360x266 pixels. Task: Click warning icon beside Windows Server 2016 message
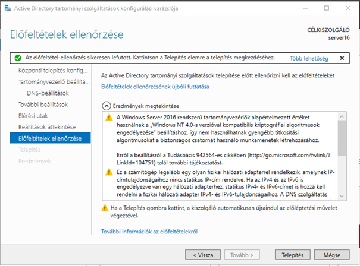(x=109, y=118)
